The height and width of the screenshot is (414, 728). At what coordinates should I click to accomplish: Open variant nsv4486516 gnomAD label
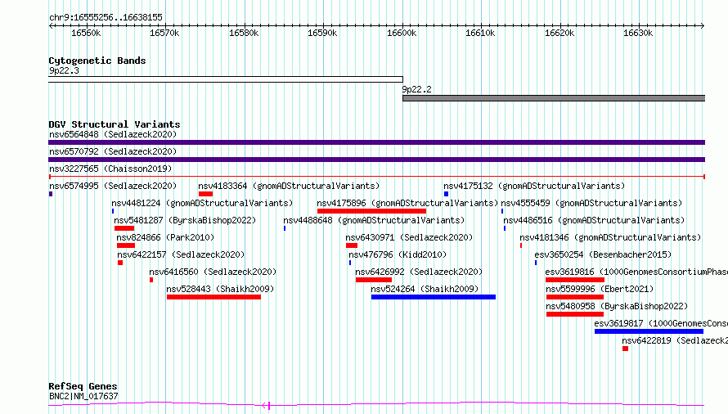tap(595, 220)
